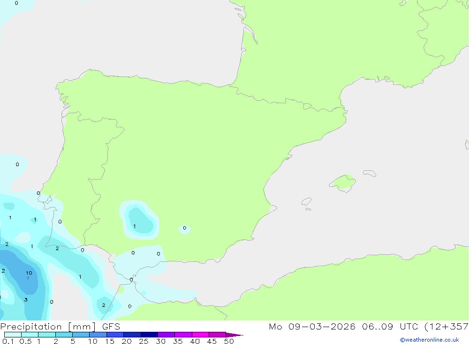Select the 40–45 mm magenta legend swatch

coord(200,335)
